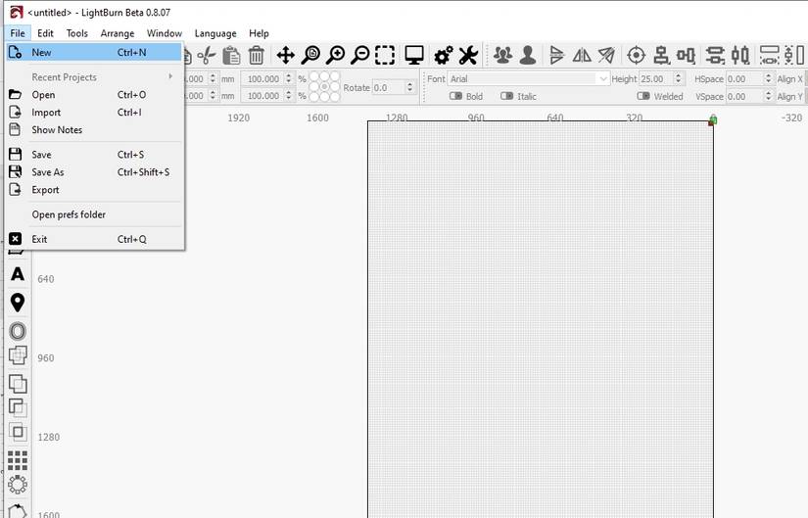Click the Delete trash can icon

click(x=256, y=55)
